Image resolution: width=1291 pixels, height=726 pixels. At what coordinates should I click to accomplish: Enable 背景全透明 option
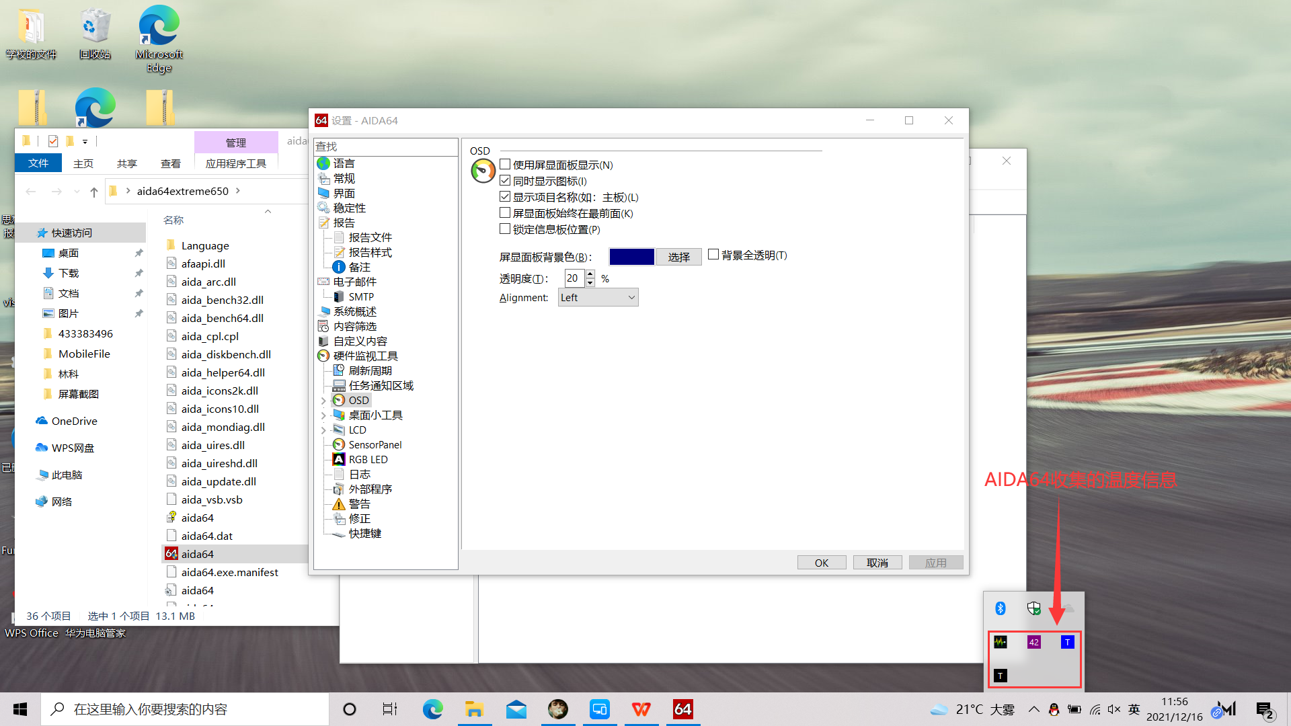(x=714, y=254)
